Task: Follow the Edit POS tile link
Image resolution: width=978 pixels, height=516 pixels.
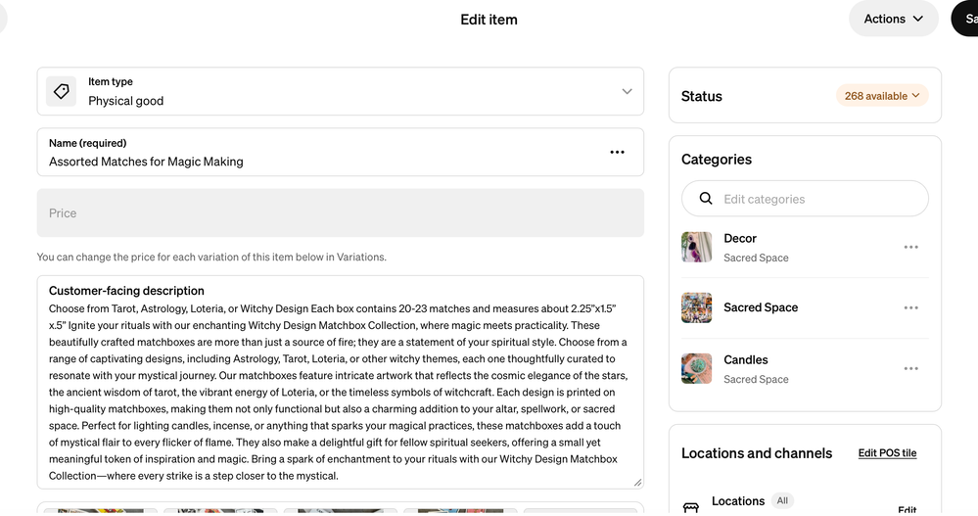Action: (887, 453)
